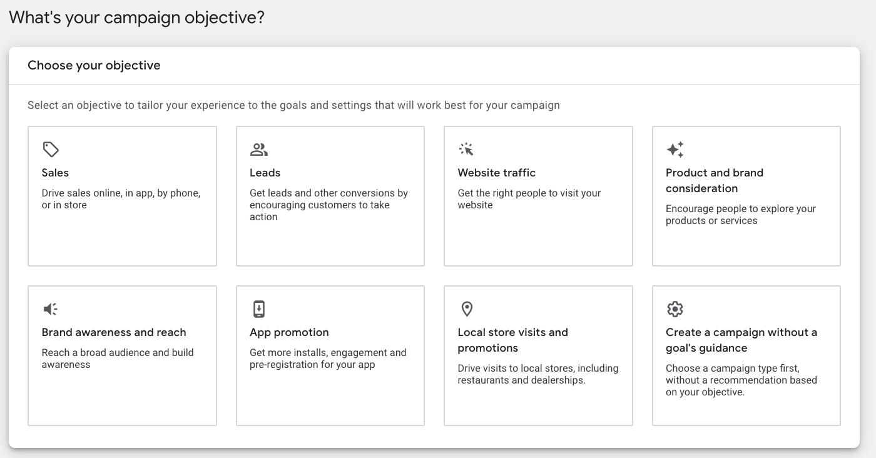This screenshot has height=458, width=876.
Task: Select the Sales objective title
Action: click(x=55, y=173)
